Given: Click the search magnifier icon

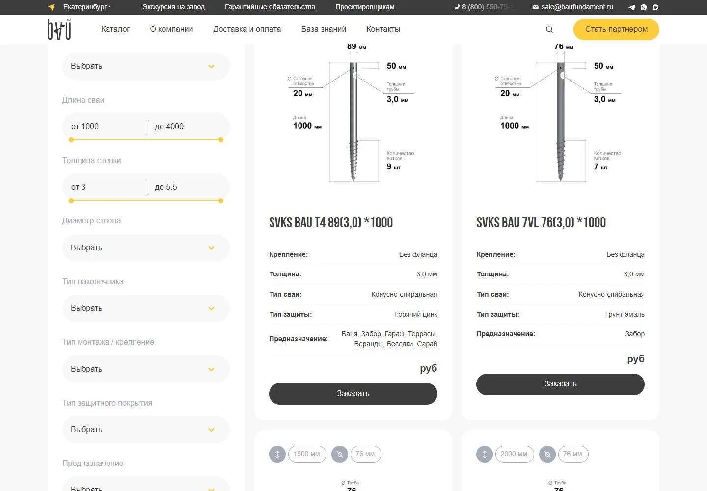Looking at the screenshot, I should tap(549, 29).
